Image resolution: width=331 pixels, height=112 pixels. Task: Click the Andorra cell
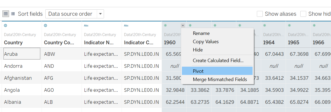[22, 66]
